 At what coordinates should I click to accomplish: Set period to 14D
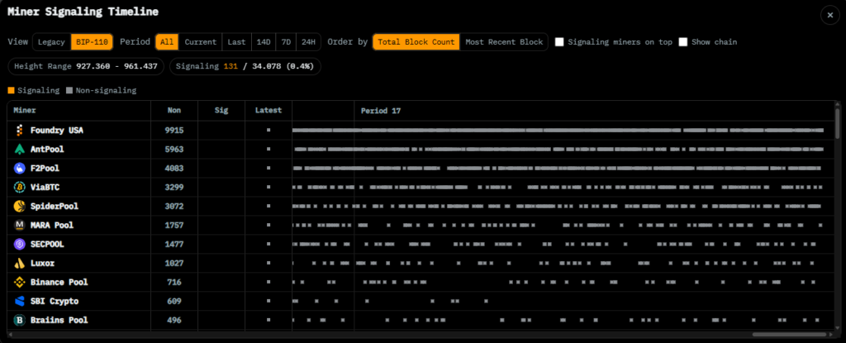[x=264, y=41]
